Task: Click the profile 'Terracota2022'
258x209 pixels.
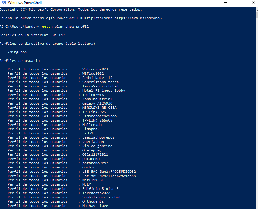Action: coord(96,193)
